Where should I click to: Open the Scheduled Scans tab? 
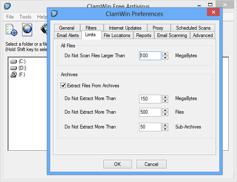[x=193, y=28]
